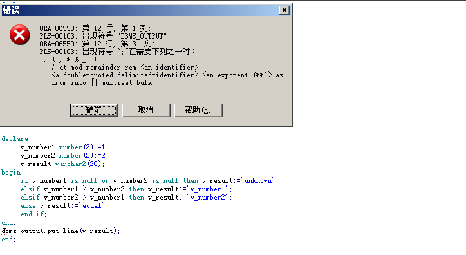Click the 确定 button in error dialog
Image resolution: width=466 pixels, height=255 pixels.
pyautogui.click(x=94, y=110)
